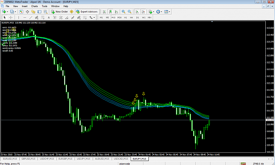Screen dimensions: 275x165
Task: Switch timeframe to D1
Action: coord(137,18)
